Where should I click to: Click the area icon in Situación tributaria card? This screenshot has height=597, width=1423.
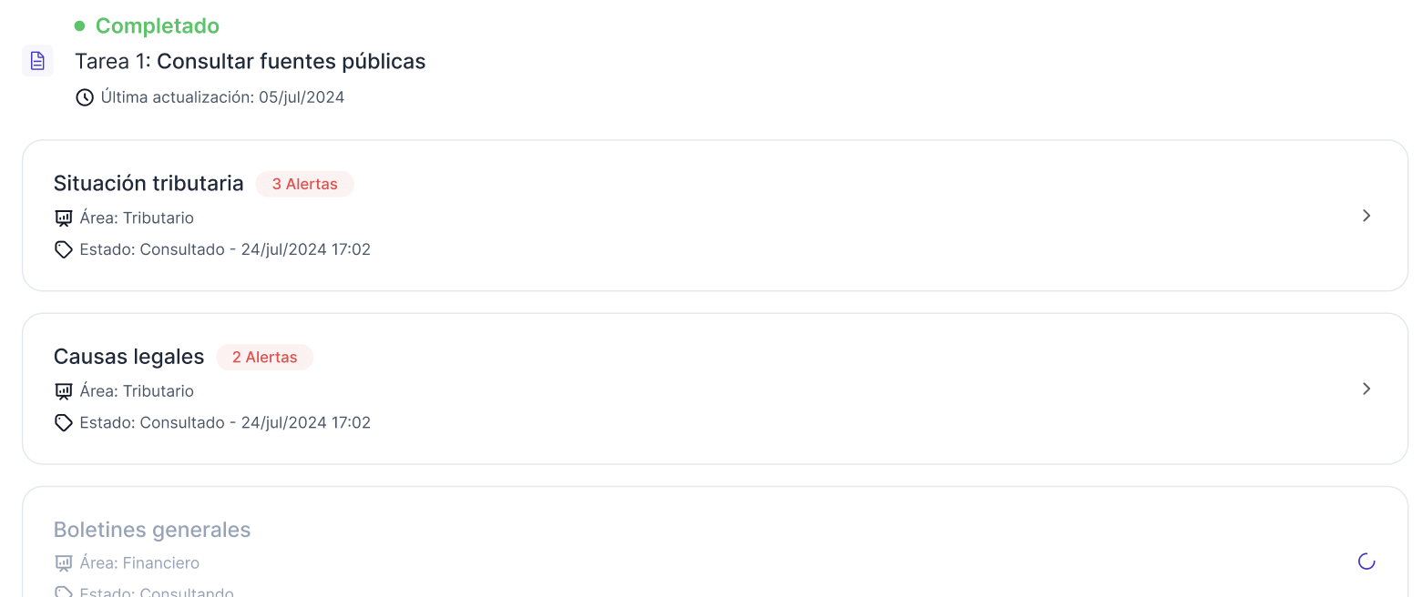64,218
